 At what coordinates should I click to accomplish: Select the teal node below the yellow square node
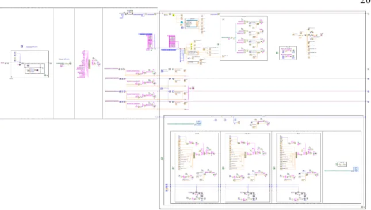pos(182,22)
